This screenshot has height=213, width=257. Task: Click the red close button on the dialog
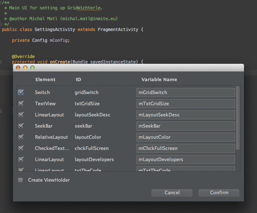(18, 67)
